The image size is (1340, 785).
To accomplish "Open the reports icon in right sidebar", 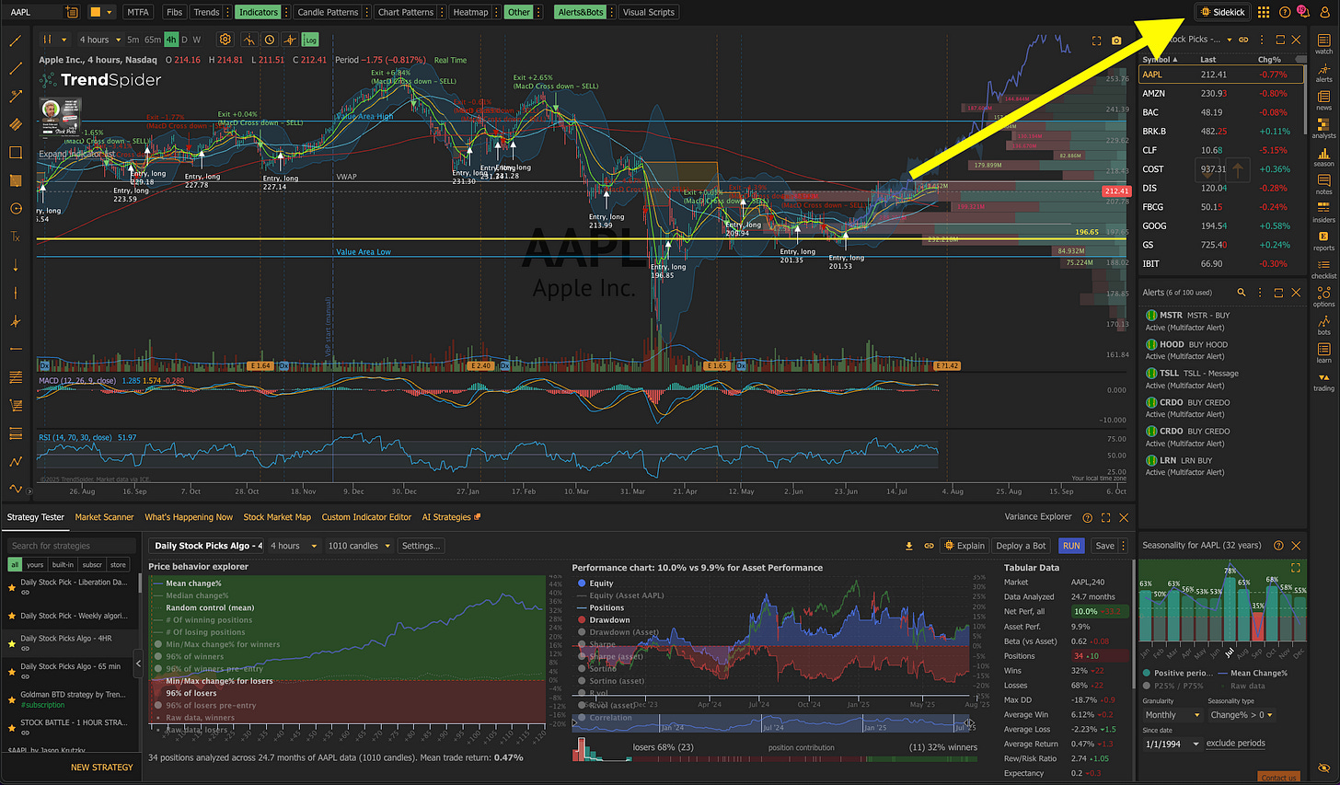I will point(1323,241).
